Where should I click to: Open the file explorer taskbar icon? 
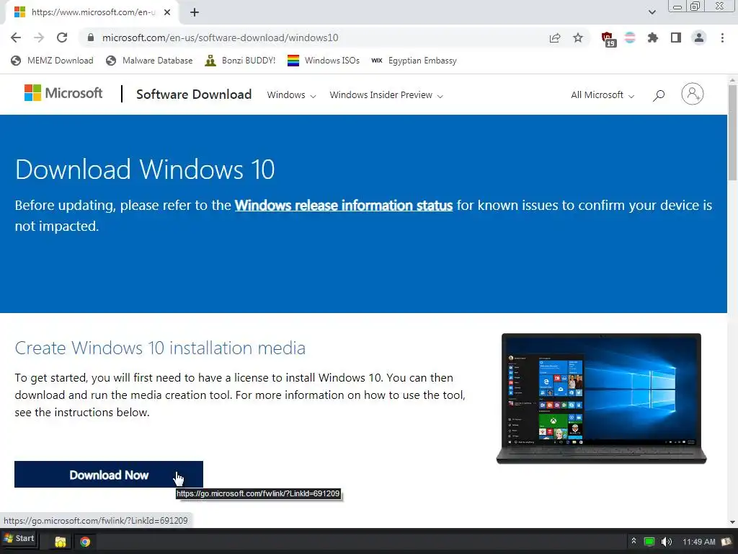[61, 542]
